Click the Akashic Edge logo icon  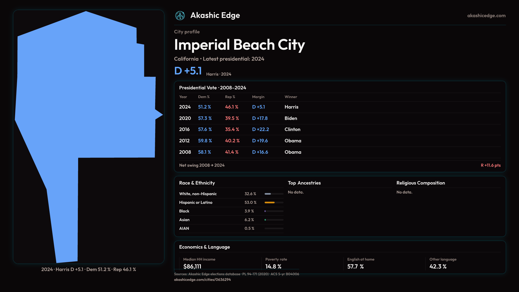pos(180,16)
